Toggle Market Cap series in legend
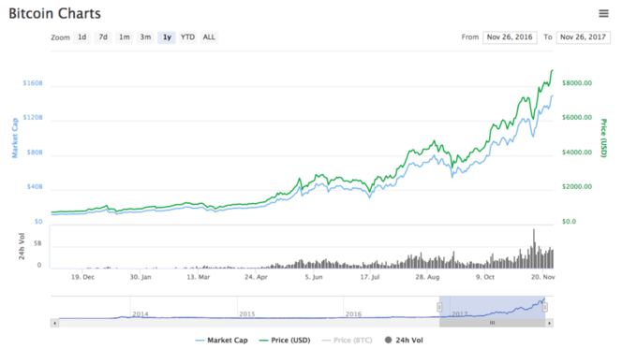The image size is (637, 349). 222,340
